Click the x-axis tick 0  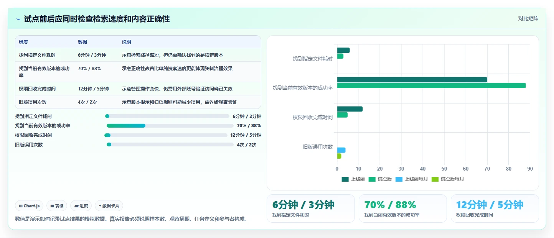coord(337,169)
